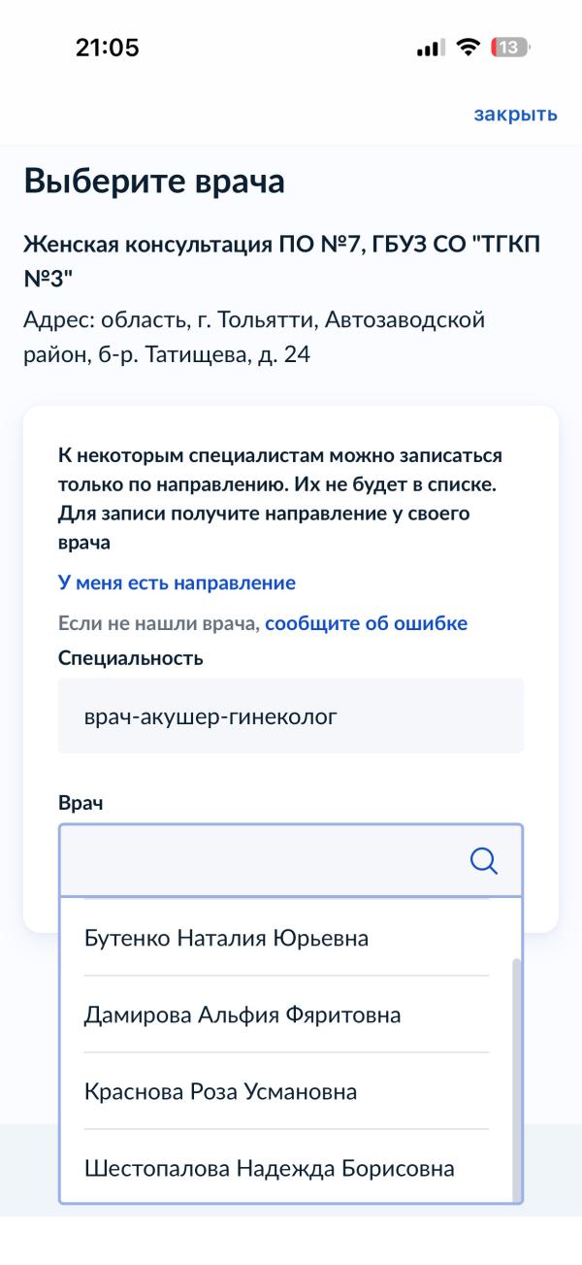
Task: Click the Специальность field label
Action: pyautogui.click(x=131, y=659)
